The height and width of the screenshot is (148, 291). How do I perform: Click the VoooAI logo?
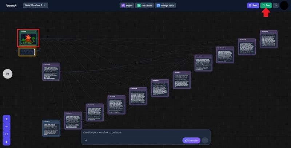(x=12, y=5)
